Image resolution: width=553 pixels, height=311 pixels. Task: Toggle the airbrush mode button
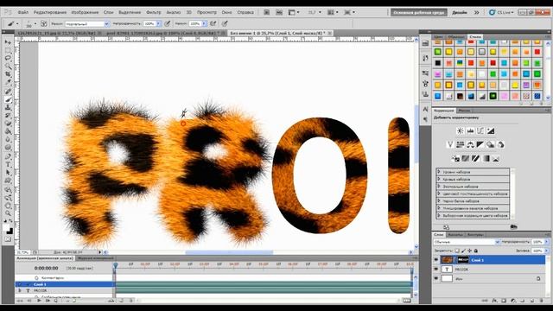point(213,23)
